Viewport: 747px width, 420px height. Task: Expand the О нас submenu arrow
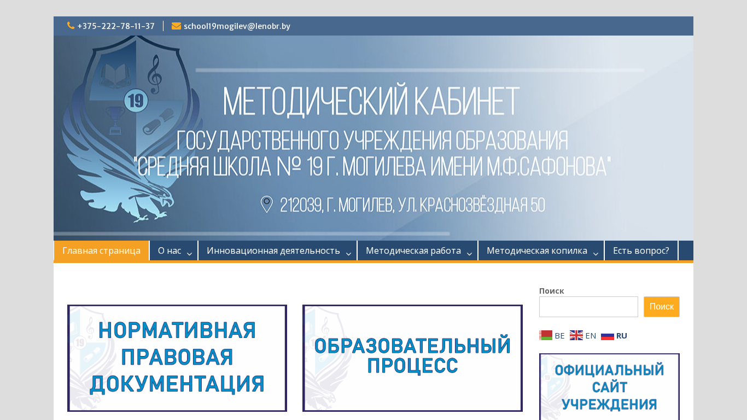pyautogui.click(x=189, y=253)
